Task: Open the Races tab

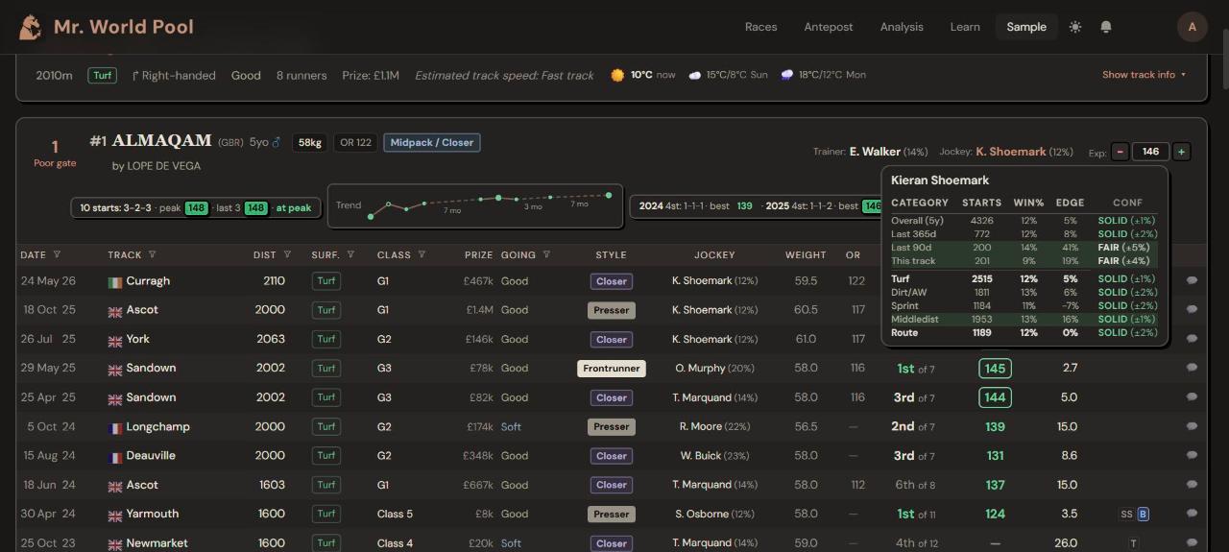Action: pyautogui.click(x=760, y=27)
